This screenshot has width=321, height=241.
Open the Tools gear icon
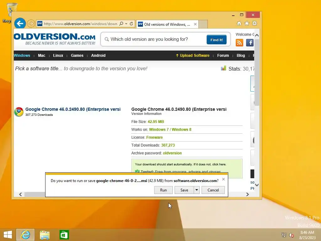pyautogui.click(x=255, y=23)
